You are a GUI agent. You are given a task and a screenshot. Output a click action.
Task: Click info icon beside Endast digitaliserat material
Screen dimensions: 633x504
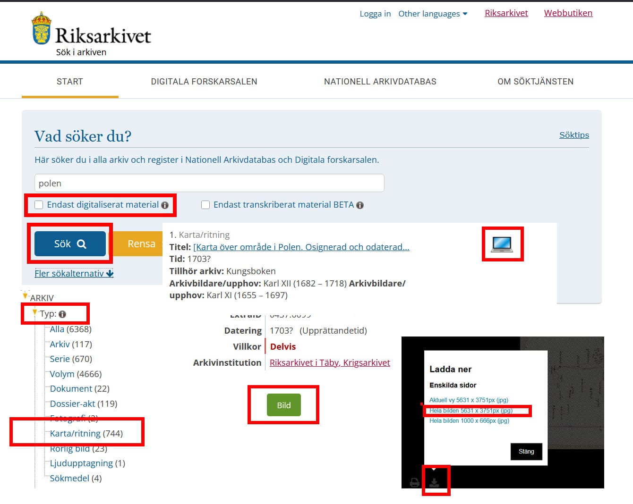click(165, 205)
